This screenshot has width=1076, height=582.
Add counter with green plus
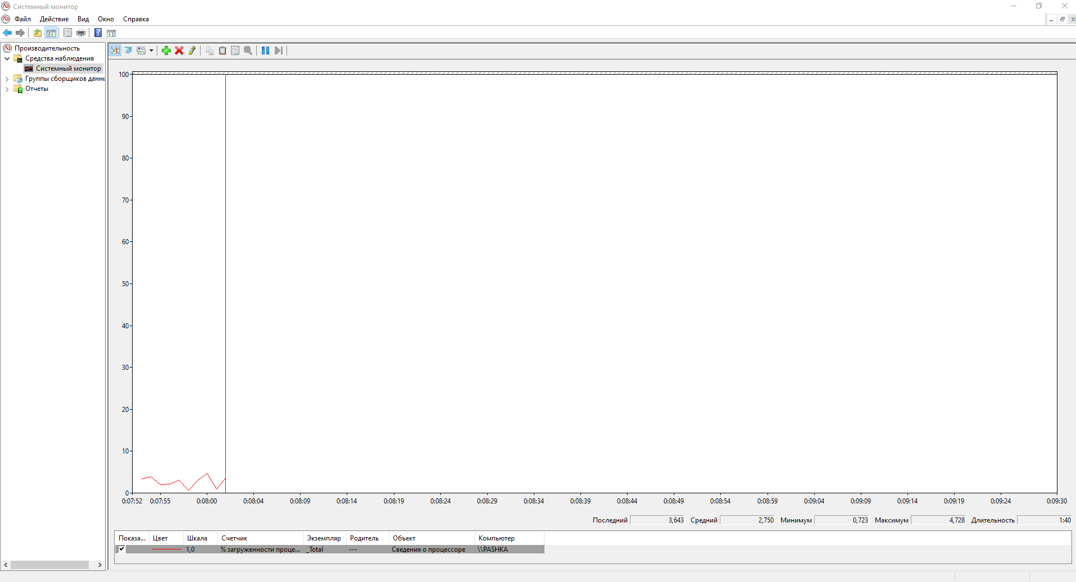(x=166, y=51)
